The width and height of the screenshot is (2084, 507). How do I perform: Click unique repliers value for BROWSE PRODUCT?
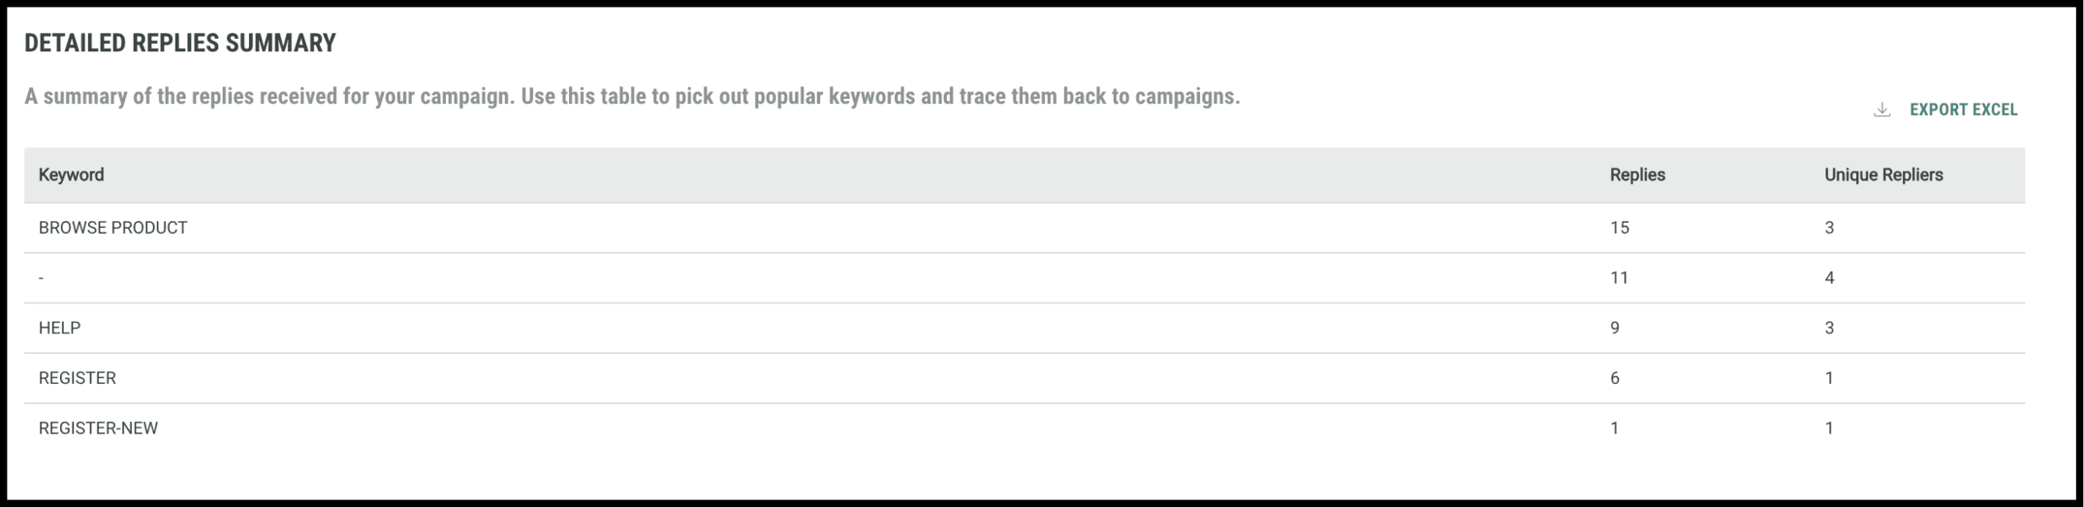pos(1829,228)
